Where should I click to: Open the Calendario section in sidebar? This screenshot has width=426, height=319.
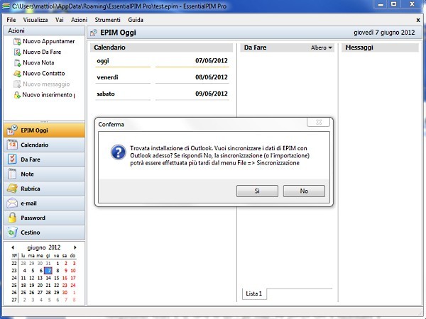[x=43, y=145]
